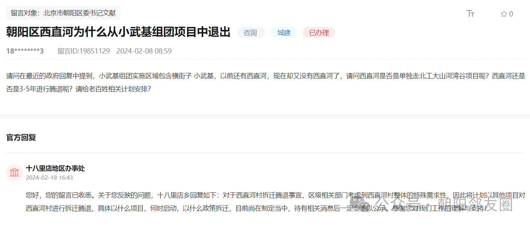Click the masked poster phone 18********3
Viewport: 530px width, 226px height.
click(x=25, y=51)
